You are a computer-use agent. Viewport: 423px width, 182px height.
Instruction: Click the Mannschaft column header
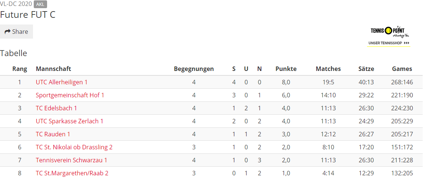point(53,69)
